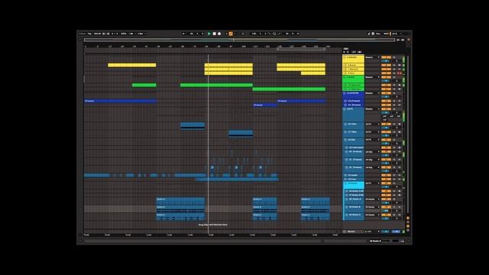Click the Tap tempo button
The width and height of the screenshot is (489, 275).
(89, 34)
